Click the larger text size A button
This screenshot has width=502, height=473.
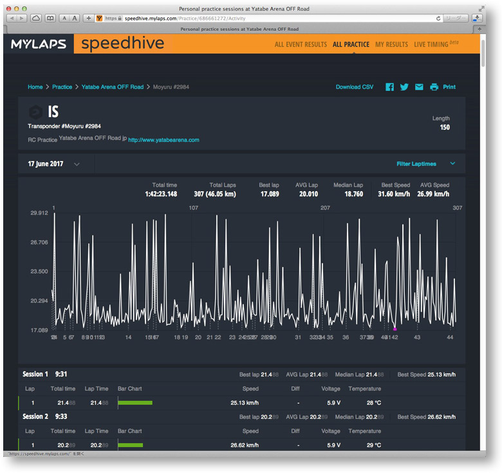[75, 18]
